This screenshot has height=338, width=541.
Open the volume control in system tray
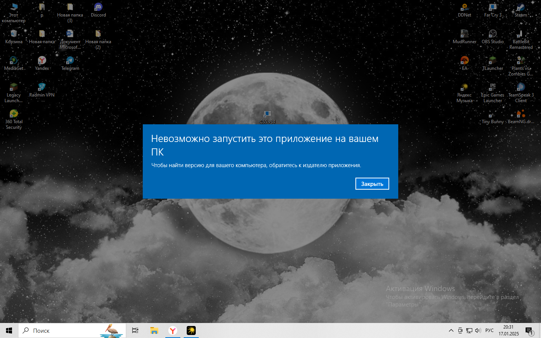pos(478,330)
